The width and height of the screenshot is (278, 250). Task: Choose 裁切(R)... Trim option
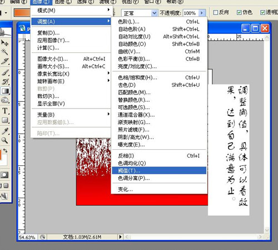(x=71, y=96)
